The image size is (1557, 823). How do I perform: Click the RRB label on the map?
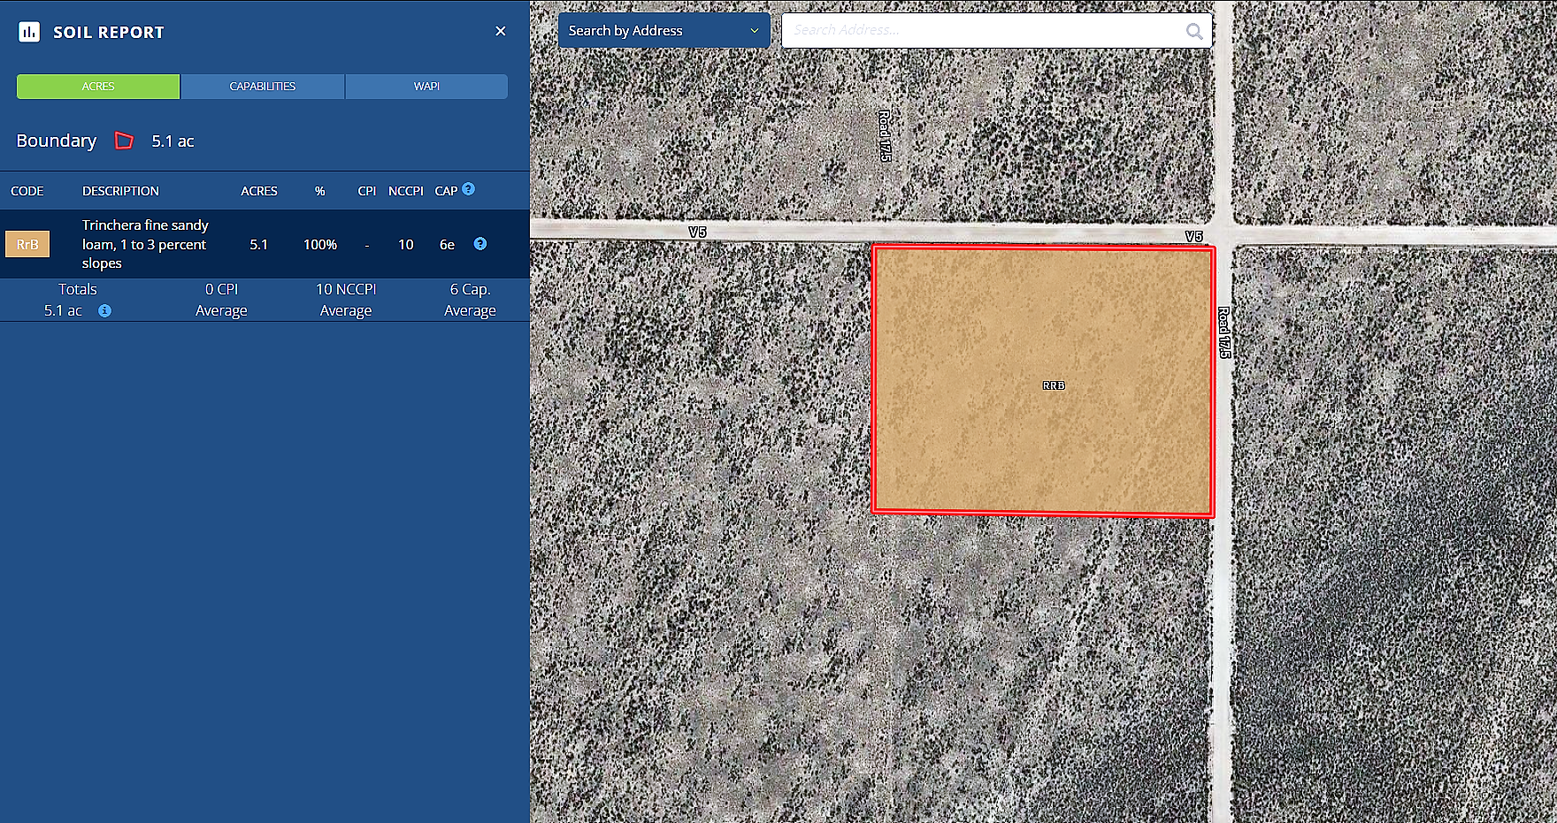click(x=1054, y=385)
